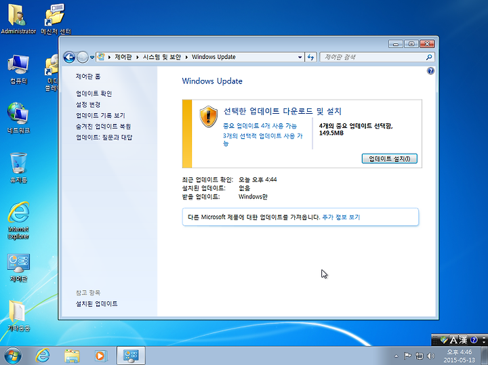Open 업데이트: 질문과 대답 link
The image size is (488, 365).
(104, 137)
